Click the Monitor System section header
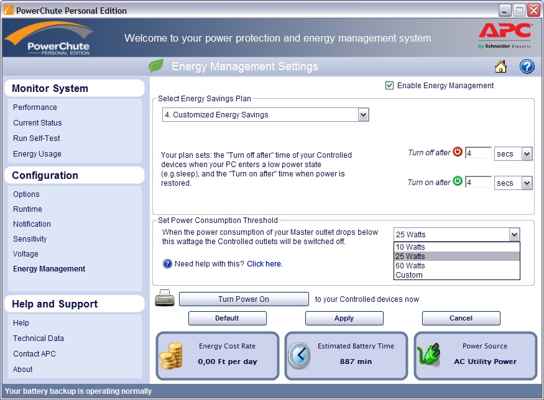 click(74, 88)
